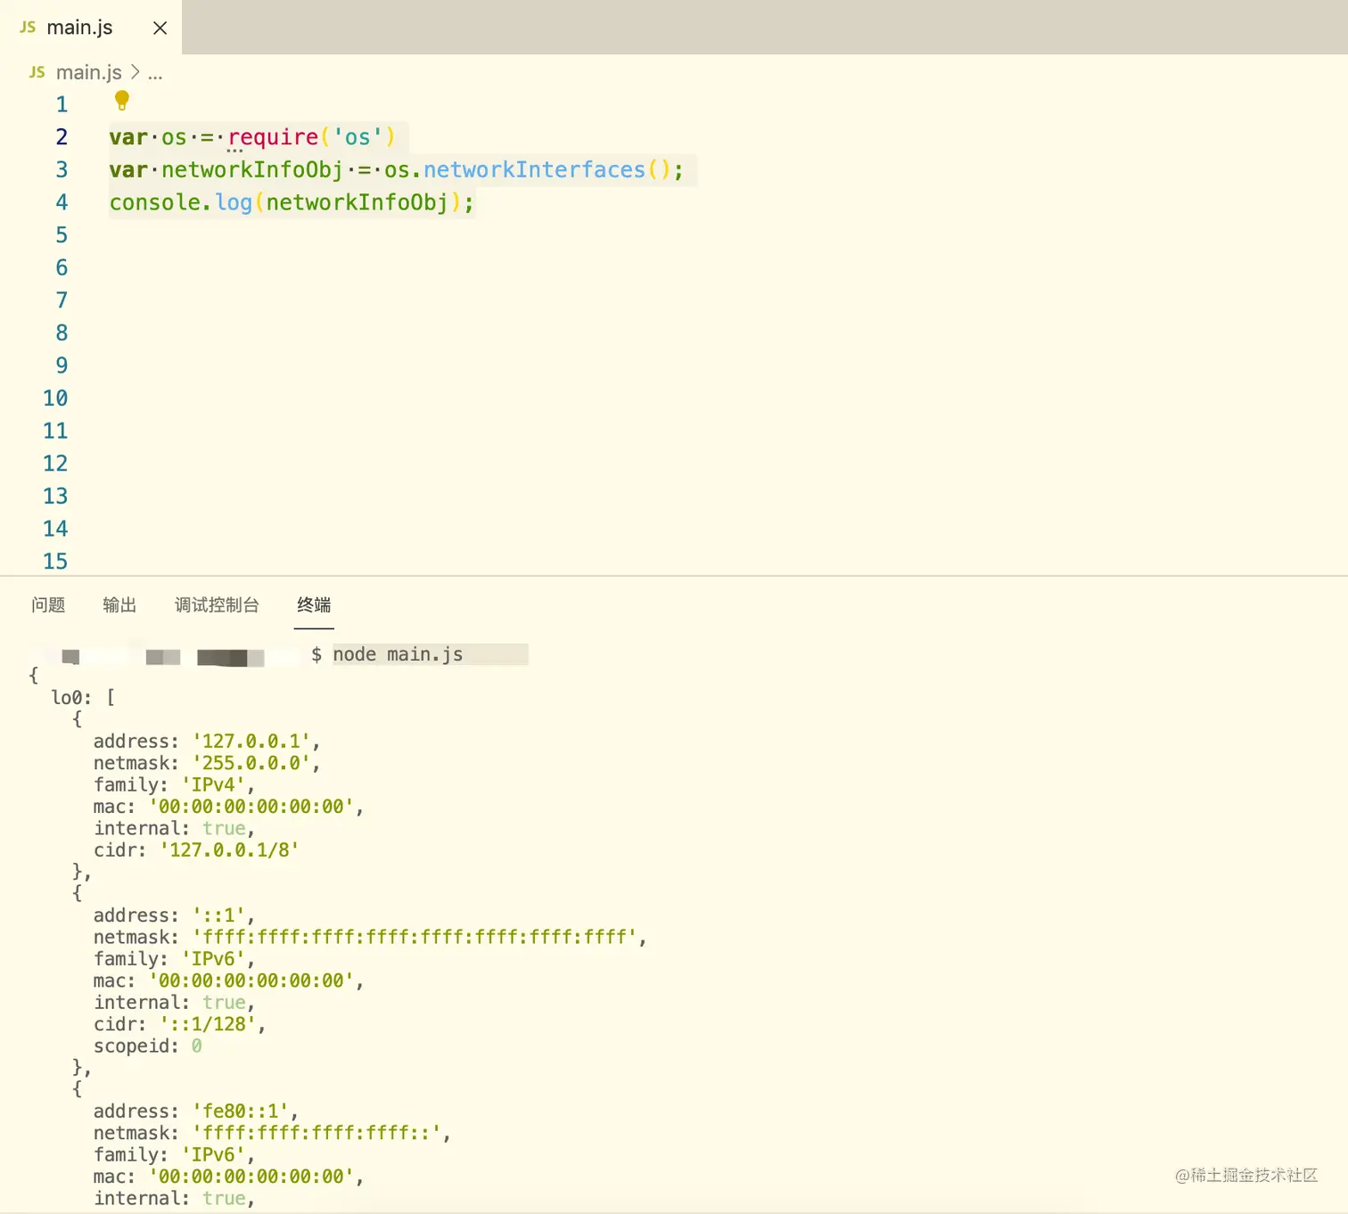Click the lightbulb quick-fix icon

pos(122,100)
